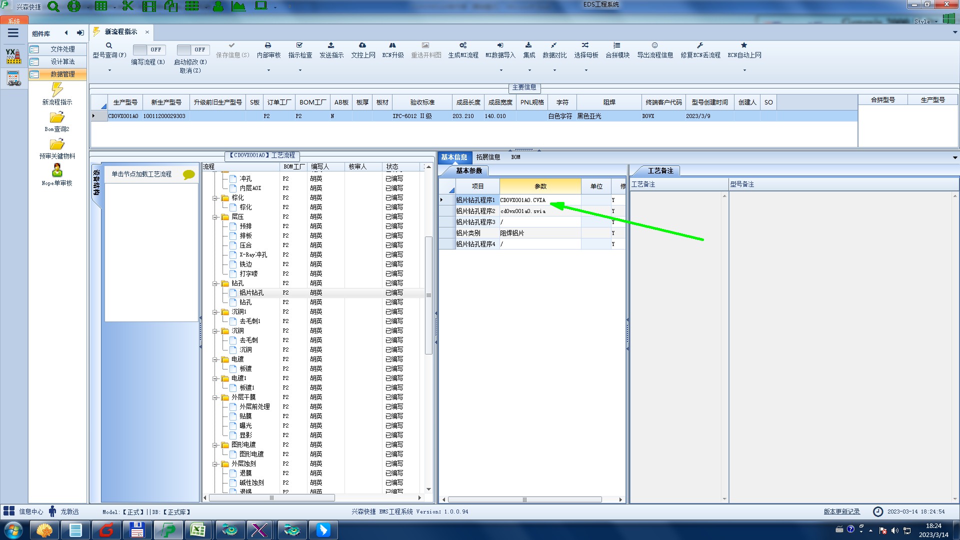Image resolution: width=960 pixels, height=540 pixels.
Task: Collapse the 钻孔 tree folder
Action: [215, 283]
